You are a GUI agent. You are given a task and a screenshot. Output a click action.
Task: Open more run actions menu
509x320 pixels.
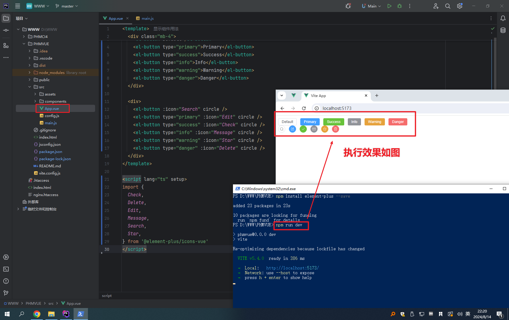(x=410, y=6)
